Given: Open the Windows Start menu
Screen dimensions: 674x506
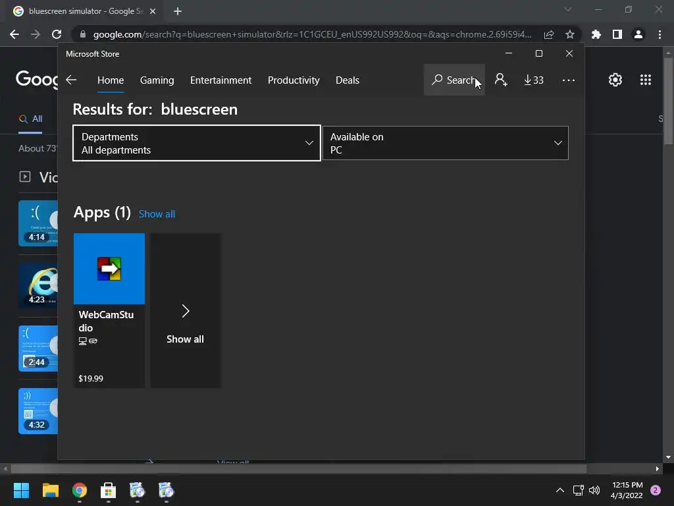Looking at the screenshot, I should [x=21, y=490].
